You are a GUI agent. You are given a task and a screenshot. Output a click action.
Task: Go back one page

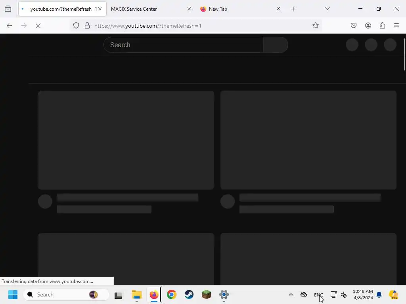(10, 26)
